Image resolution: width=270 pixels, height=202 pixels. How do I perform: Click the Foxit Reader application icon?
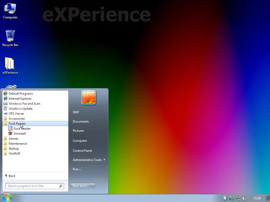(10, 128)
